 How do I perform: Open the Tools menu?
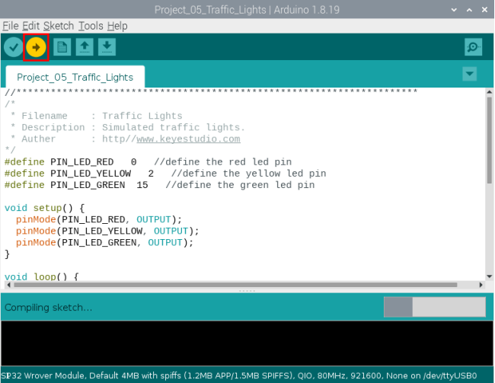(91, 26)
